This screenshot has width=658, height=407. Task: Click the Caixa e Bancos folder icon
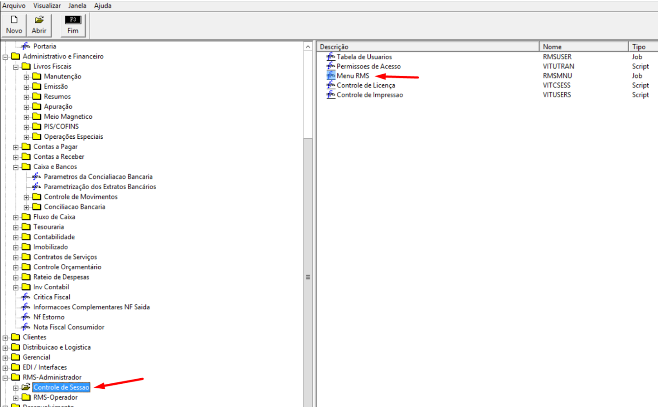coord(27,167)
